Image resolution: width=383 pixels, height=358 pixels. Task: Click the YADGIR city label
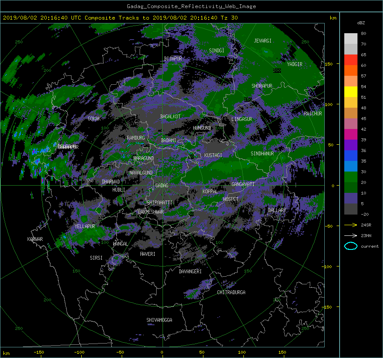click(x=294, y=64)
